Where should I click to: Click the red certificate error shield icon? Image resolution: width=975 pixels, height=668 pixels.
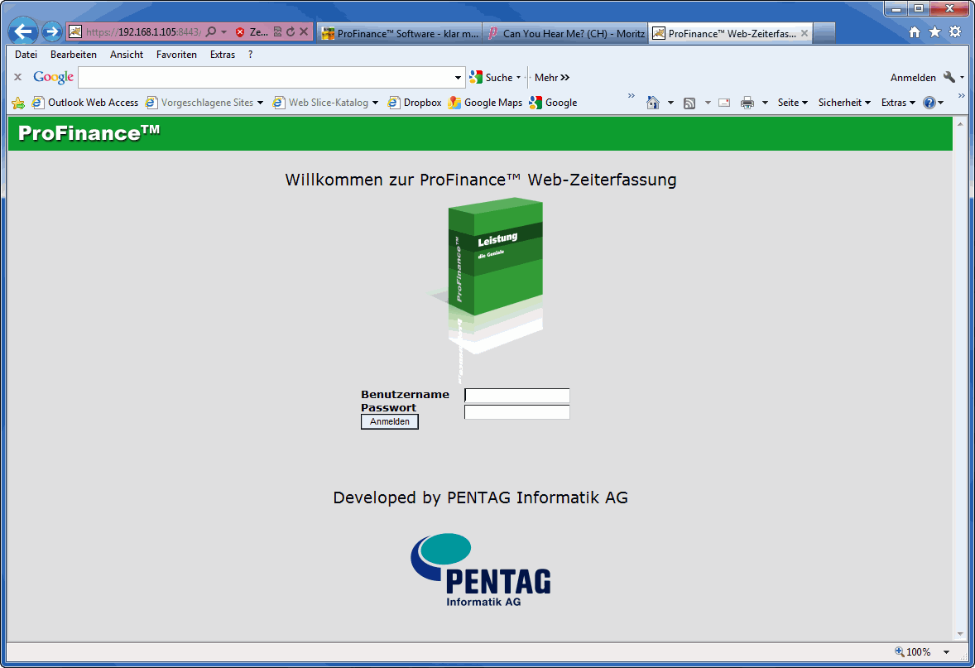pyautogui.click(x=240, y=32)
